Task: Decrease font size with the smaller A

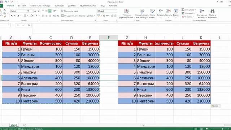Action: pos(39,11)
